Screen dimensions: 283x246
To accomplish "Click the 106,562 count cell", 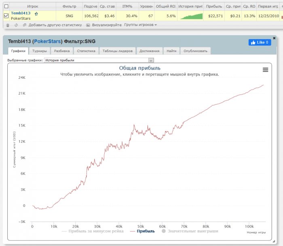I will [x=91, y=16].
